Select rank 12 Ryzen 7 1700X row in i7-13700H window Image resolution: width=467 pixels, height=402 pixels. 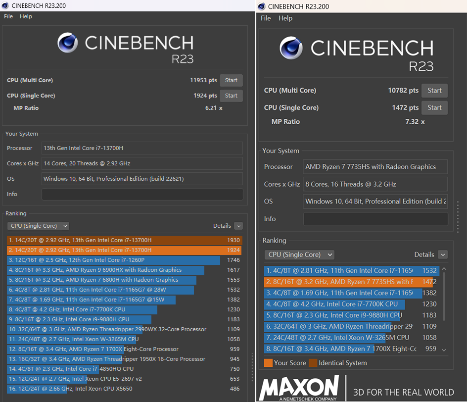tap(125, 349)
